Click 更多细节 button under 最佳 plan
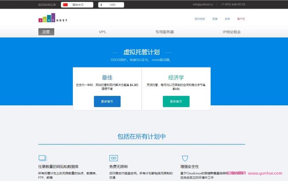The width and height of the screenshot is (288, 181). 107,102
